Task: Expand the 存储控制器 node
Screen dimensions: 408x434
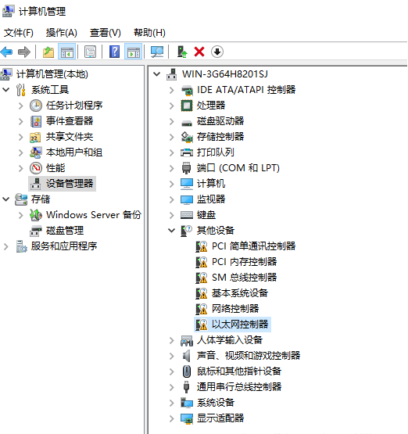Action: point(172,137)
